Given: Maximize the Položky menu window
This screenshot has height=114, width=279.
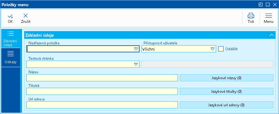Looking at the screenshot, I should click(x=268, y=5).
